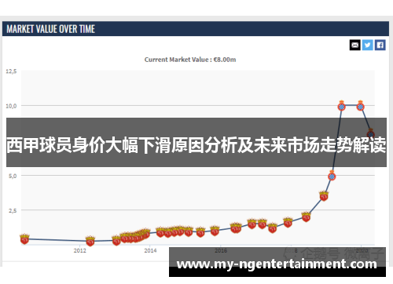This screenshot has height=284, width=393.
Task: Click the 'MARKET VALUE OVER TIME' header
Action: pyautogui.click(x=51, y=29)
